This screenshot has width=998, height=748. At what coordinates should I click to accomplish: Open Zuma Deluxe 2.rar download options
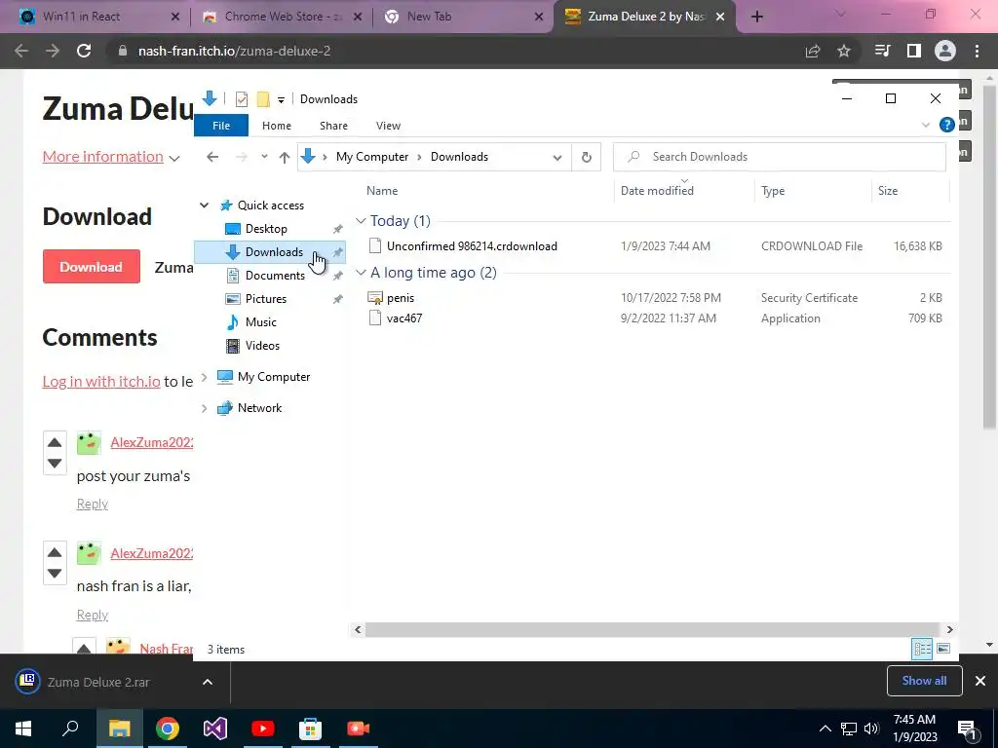coord(208,682)
